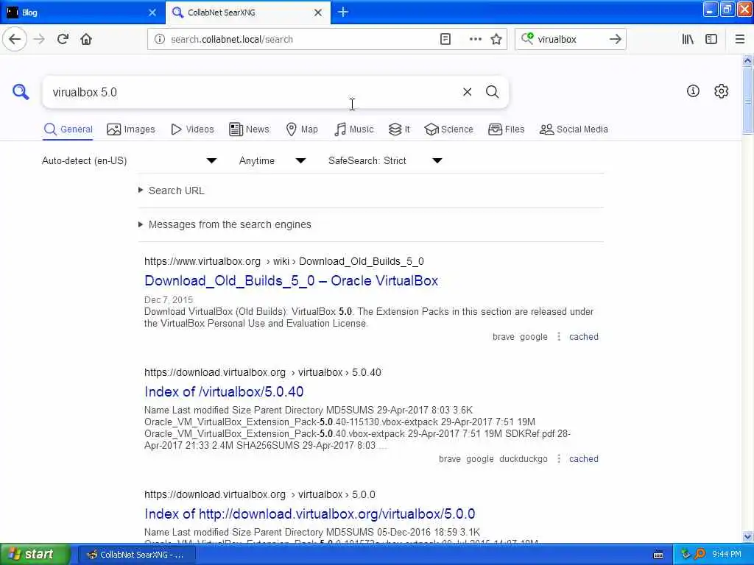This screenshot has width=754, height=565.
Task: Submit browser search bar with arrow
Action: 615,39
